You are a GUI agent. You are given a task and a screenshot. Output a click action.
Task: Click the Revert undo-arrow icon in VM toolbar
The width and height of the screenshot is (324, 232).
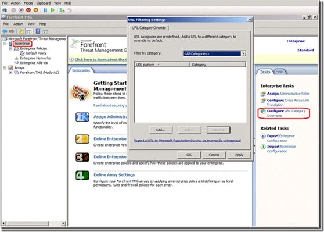(x=69, y=10)
